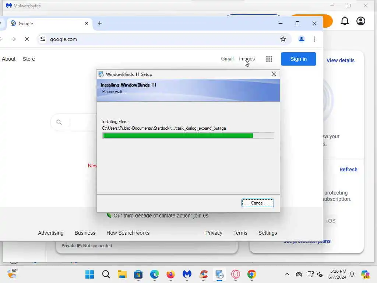Screen dimensions: 377x283
Task: Click the green installation progress bar
Action: tap(188, 136)
